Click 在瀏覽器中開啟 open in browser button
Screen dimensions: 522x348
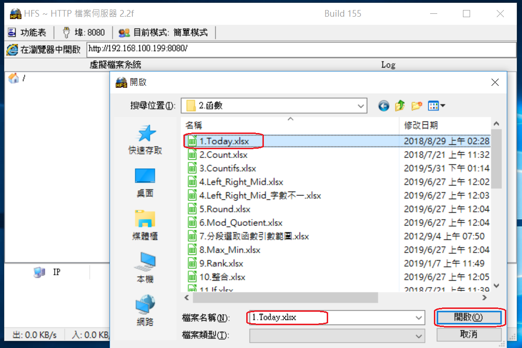pyautogui.click(x=44, y=50)
